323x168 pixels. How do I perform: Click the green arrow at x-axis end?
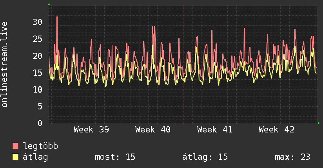319,123
